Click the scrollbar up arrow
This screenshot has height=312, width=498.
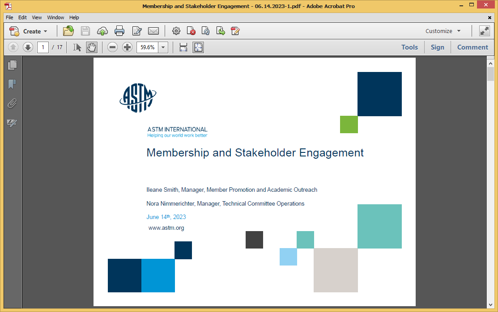tap(491, 63)
